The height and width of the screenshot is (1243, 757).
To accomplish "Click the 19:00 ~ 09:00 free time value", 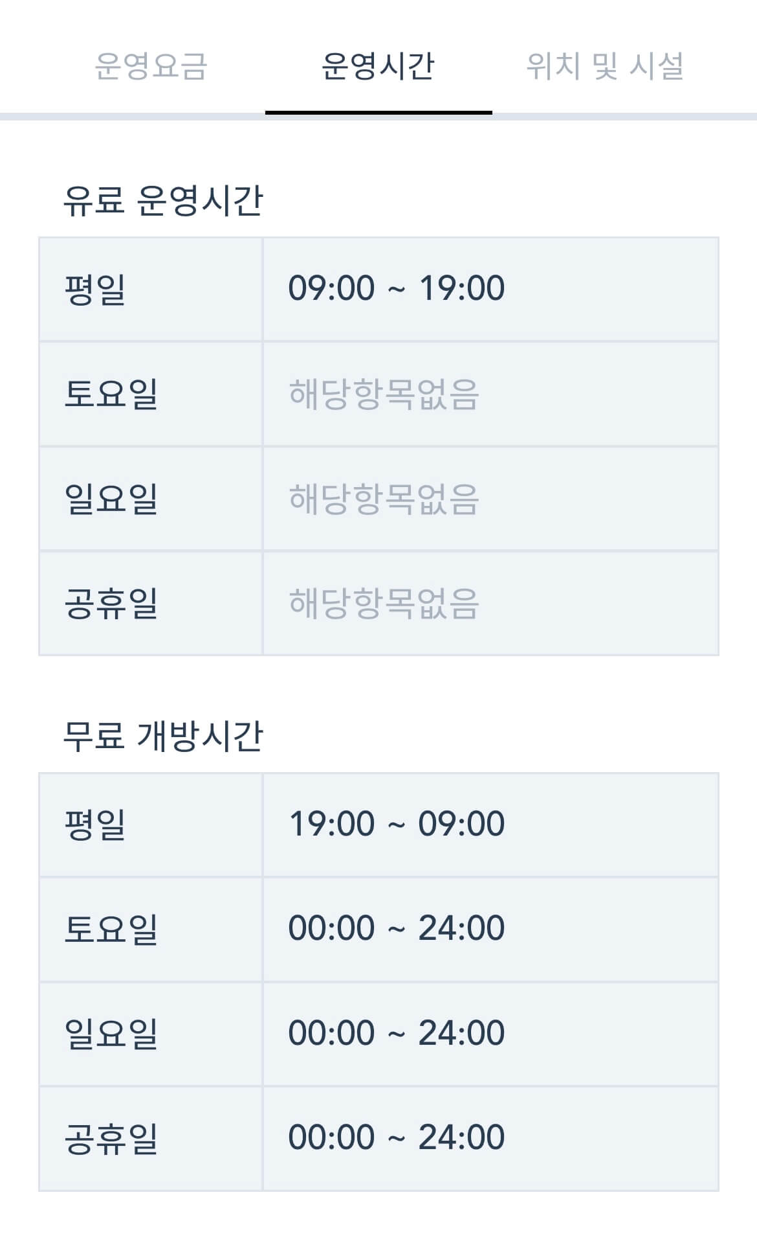I will point(397,823).
